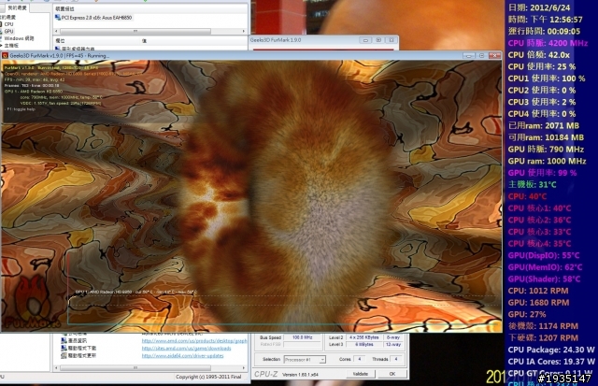Click the Threads count field in CPU-Z
The image size is (598, 386).
pyautogui.click(x=396, y=359)
